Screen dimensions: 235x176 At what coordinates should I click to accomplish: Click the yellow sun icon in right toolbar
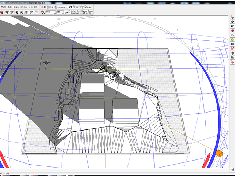tap(232, 40)
